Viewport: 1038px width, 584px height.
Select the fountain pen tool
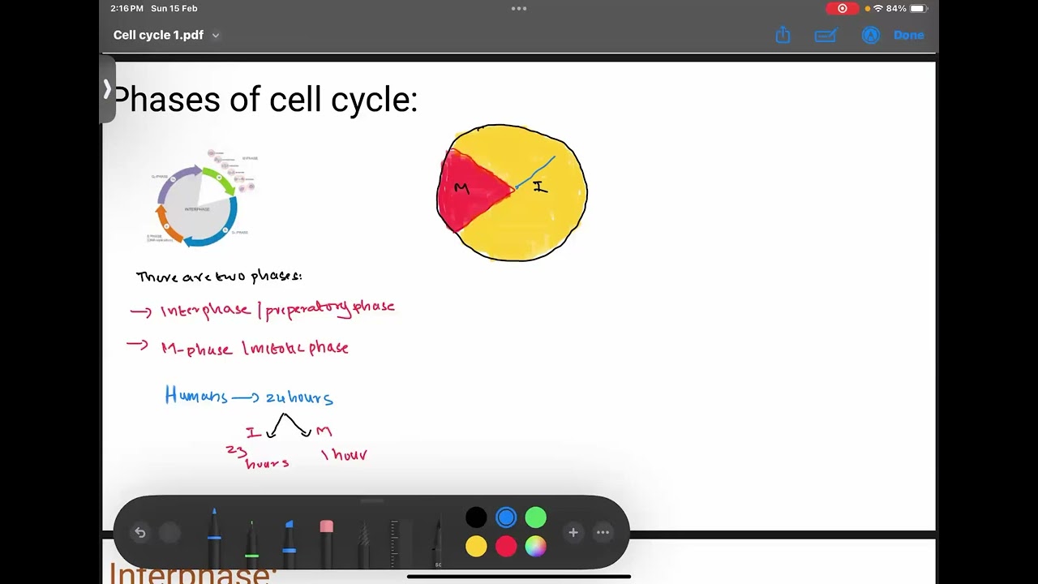click(x=438, y=542)
